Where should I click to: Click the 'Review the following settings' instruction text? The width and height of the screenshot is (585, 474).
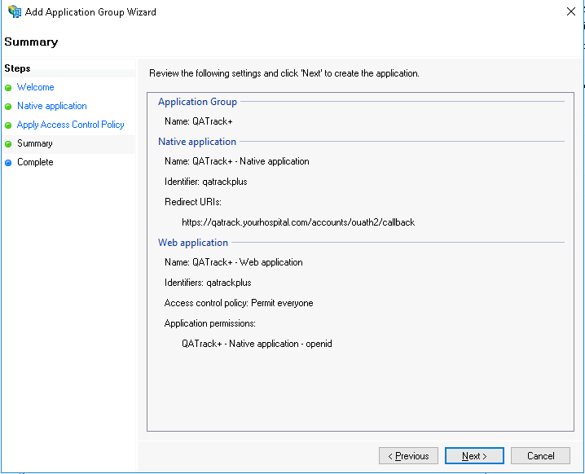click(284, 73)
